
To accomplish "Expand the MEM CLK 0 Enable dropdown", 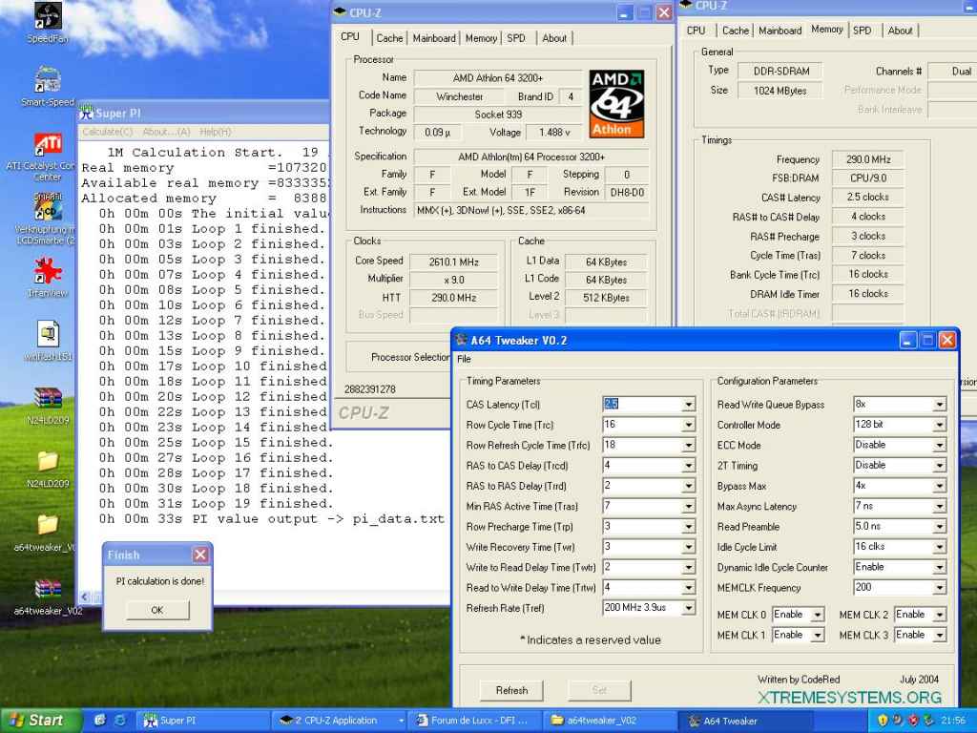I will [x=817, y=616].
